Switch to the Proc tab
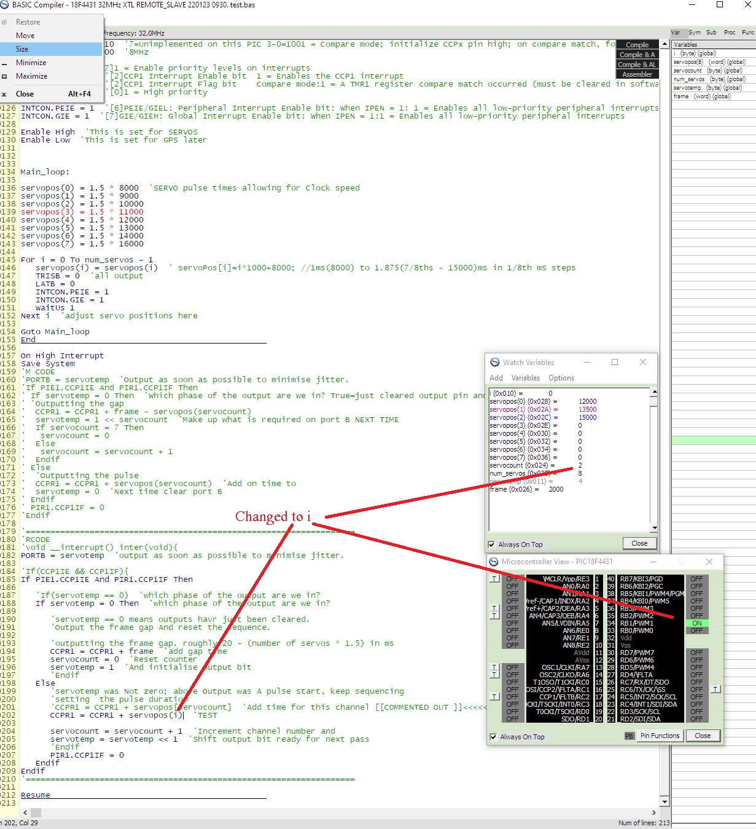The height and width of the screenshot is (829, 756). click(730, 33)
